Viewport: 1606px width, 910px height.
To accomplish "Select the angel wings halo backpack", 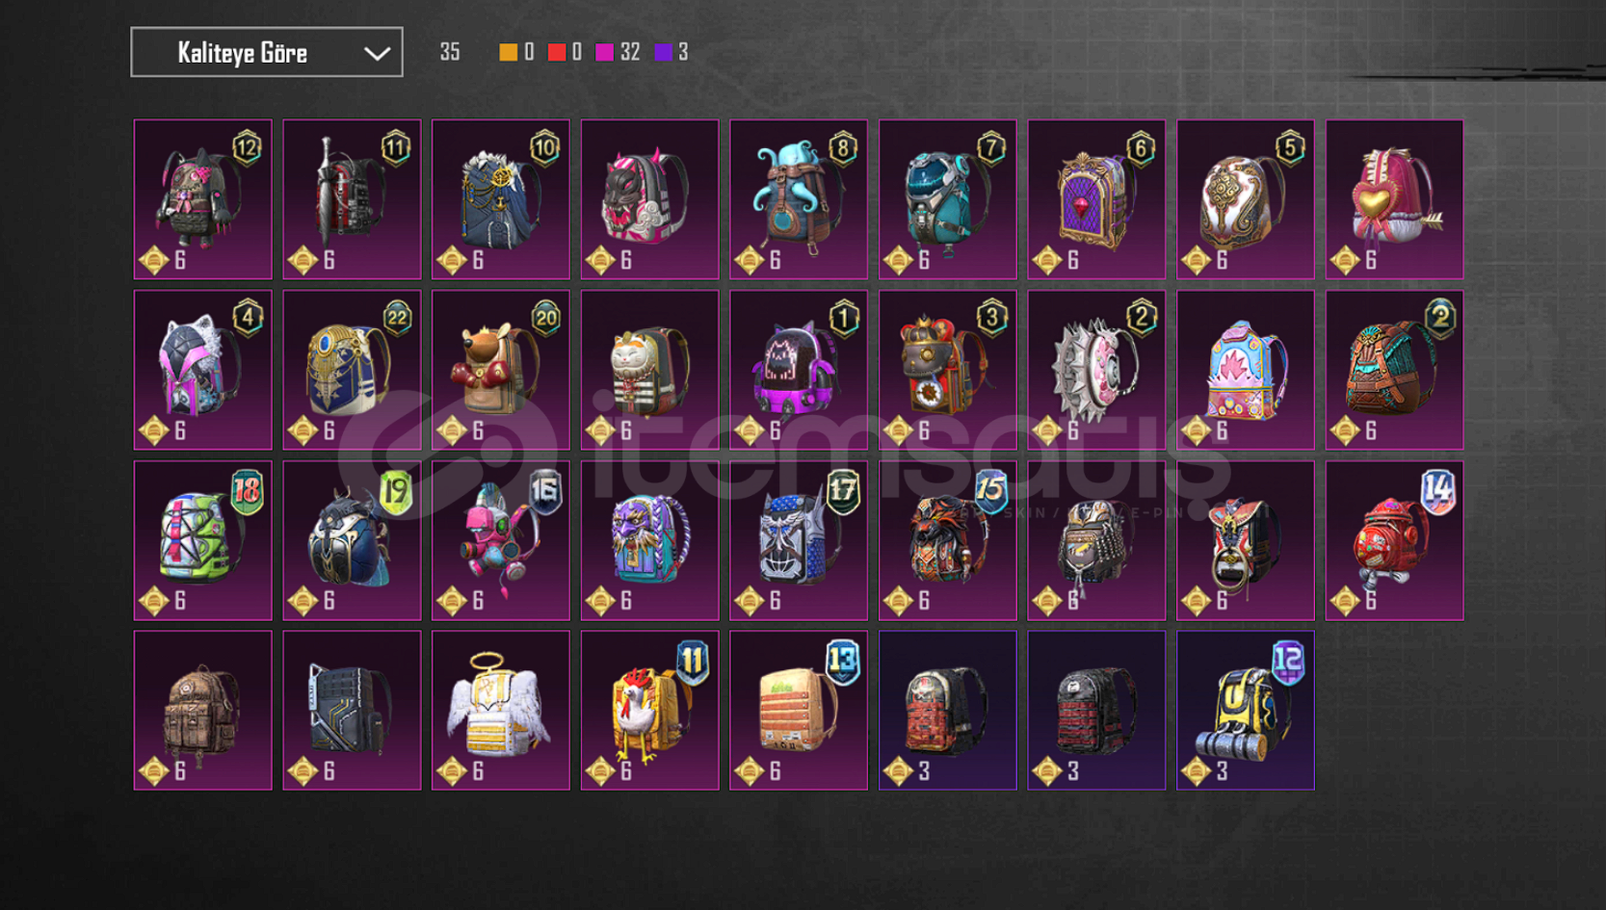I will (501, 711).
